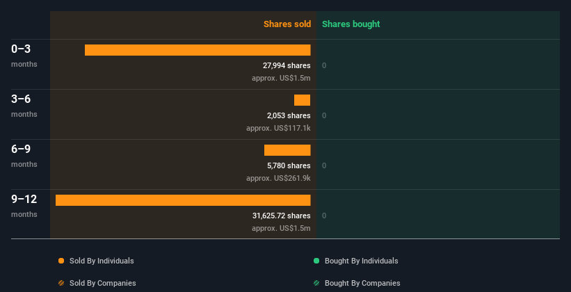
Task: Click the green Bought By Individuals legend dot
Action: (x=316, y=261)
